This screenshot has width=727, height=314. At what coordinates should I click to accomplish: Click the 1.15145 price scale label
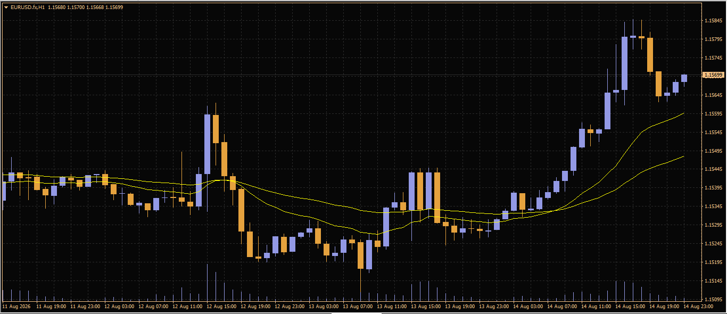click(x=713, y=281)
